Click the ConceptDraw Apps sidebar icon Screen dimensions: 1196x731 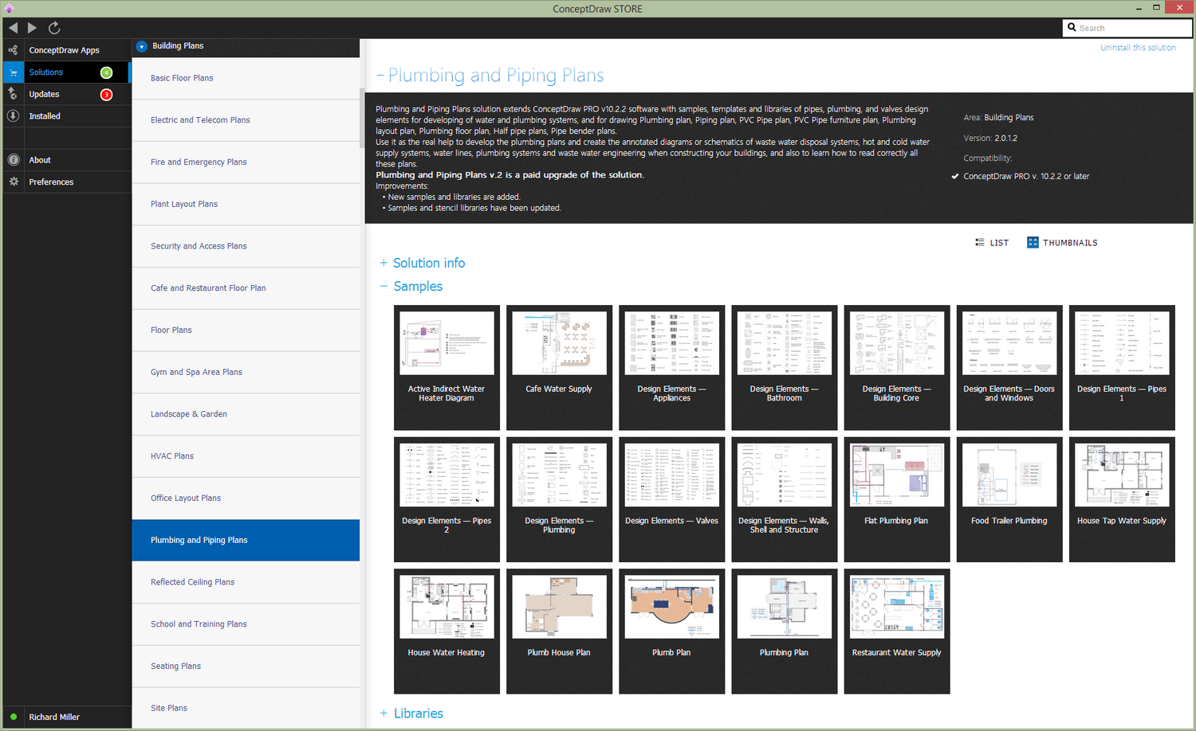pos(13,50)
